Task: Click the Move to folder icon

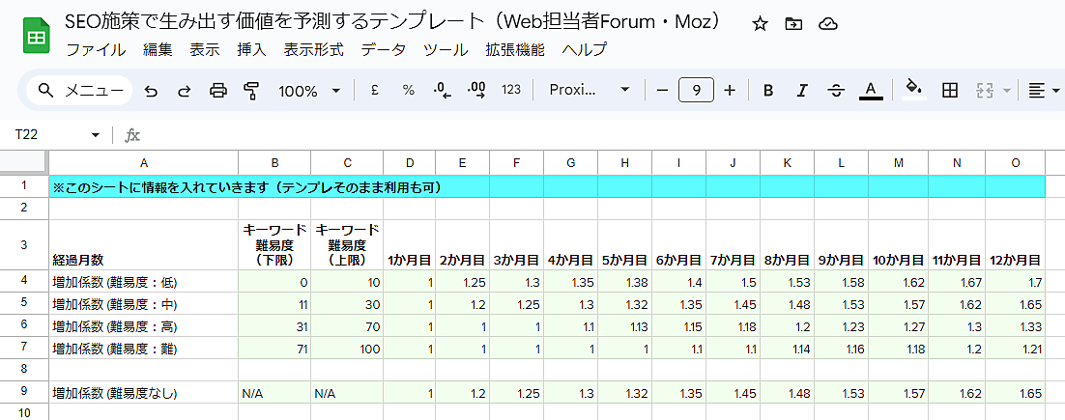Action: coord(793,24)
